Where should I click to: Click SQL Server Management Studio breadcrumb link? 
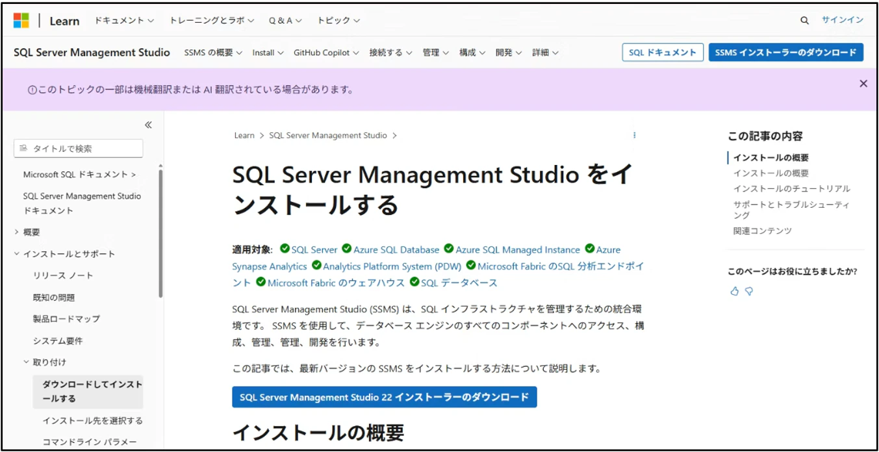(328, 136)
